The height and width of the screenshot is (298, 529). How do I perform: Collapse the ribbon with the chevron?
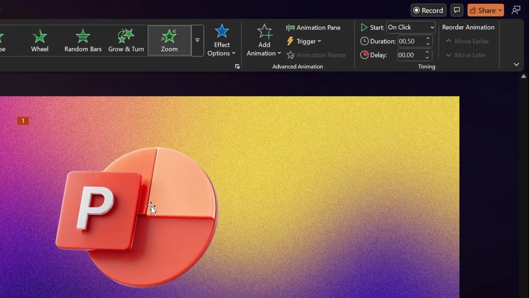[516, 64]
